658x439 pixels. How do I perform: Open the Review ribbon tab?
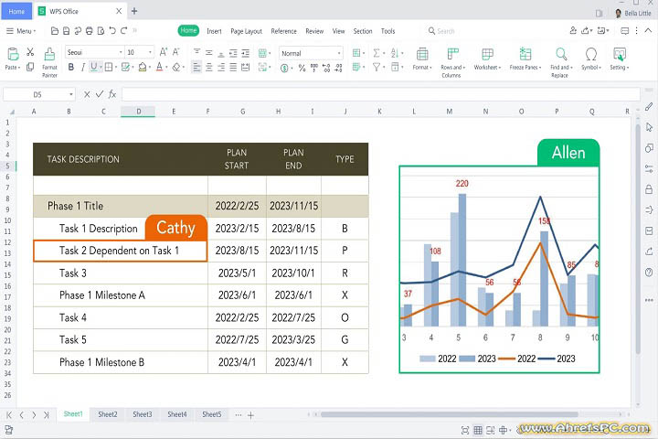point(314,31)
